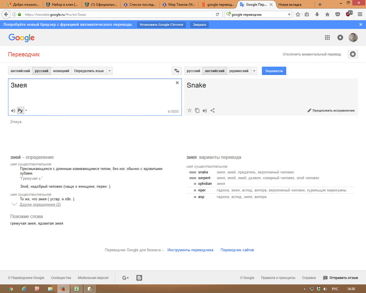The image size is (366, 293).
Task: Open the Ру keyboard input options dropdown
Action: pos(26,110)
